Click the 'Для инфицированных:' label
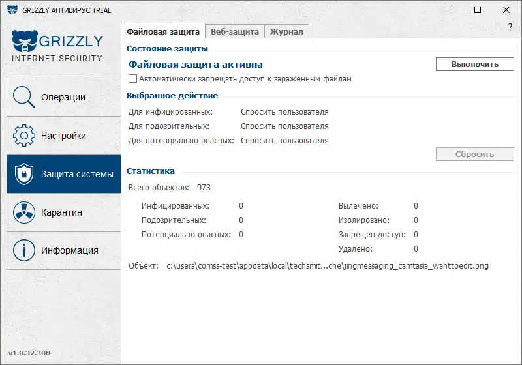522x365 pixels. click(x=170, y=112)
